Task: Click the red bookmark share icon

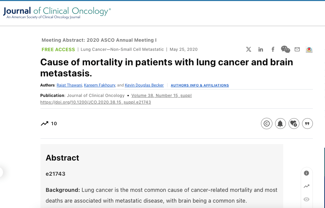Action: 309,49
